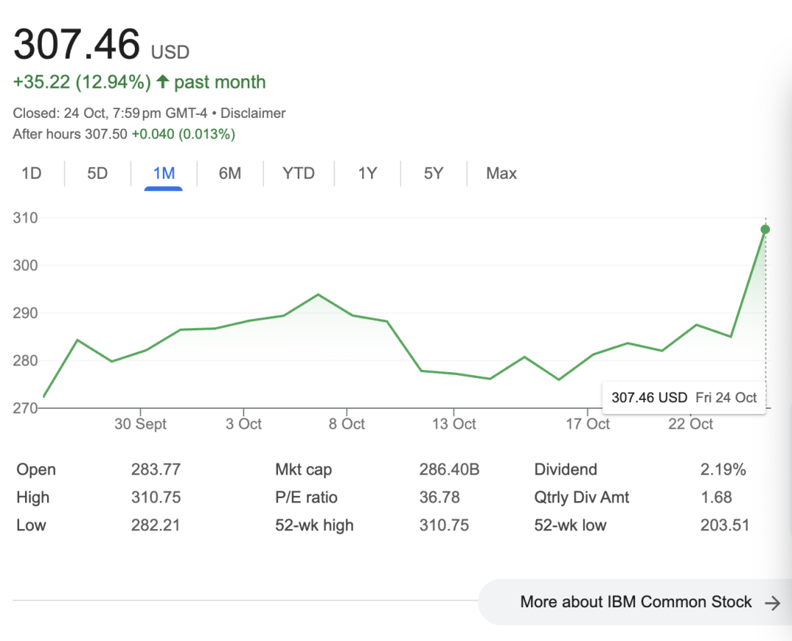Click the large 307.46 price heading
792x641 pixels.
point(77,44)
